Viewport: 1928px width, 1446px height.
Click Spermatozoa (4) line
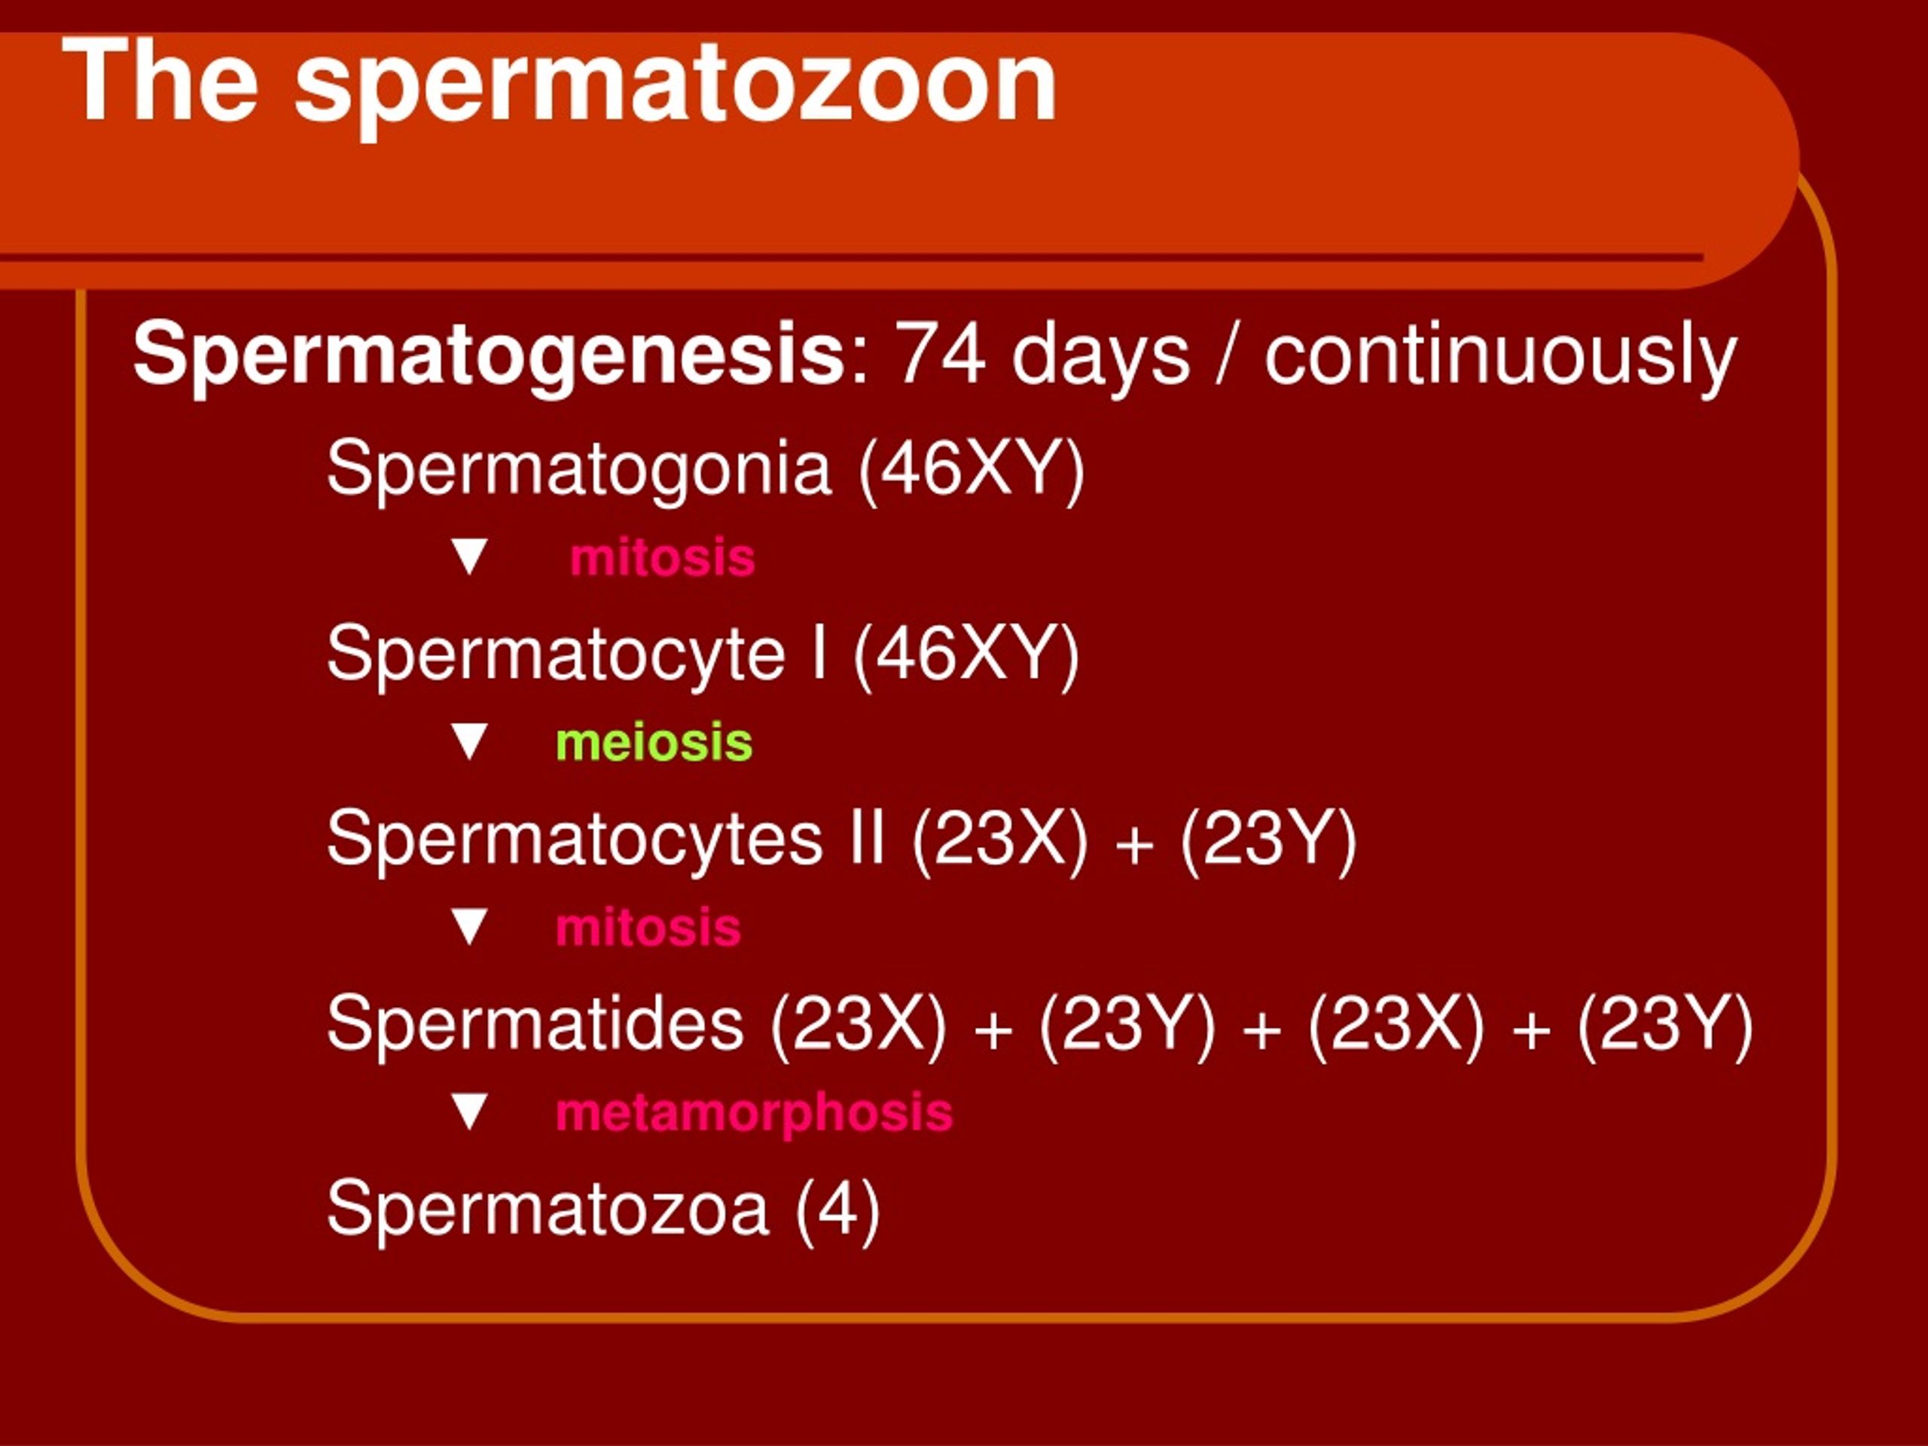603,1209
